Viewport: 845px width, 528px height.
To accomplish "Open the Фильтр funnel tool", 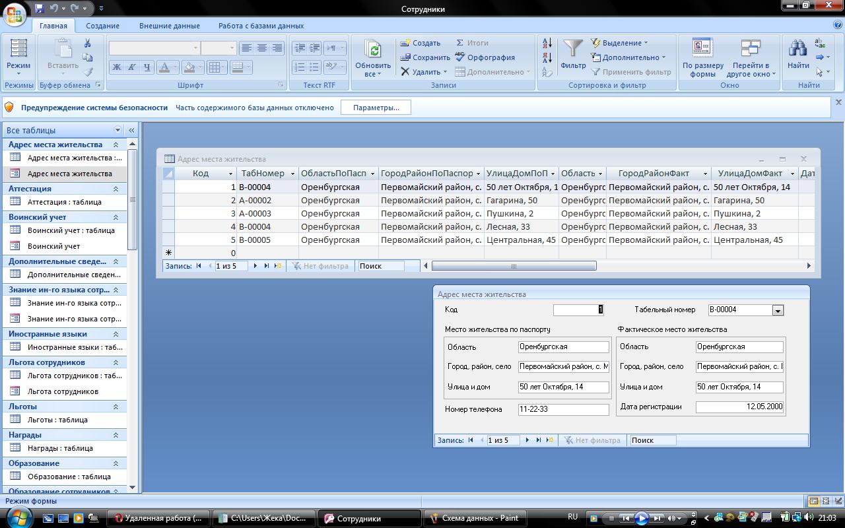I will pos(573,54).
